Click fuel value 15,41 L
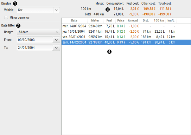The width and height of the screenshot is (191, 135). (109, 37)
